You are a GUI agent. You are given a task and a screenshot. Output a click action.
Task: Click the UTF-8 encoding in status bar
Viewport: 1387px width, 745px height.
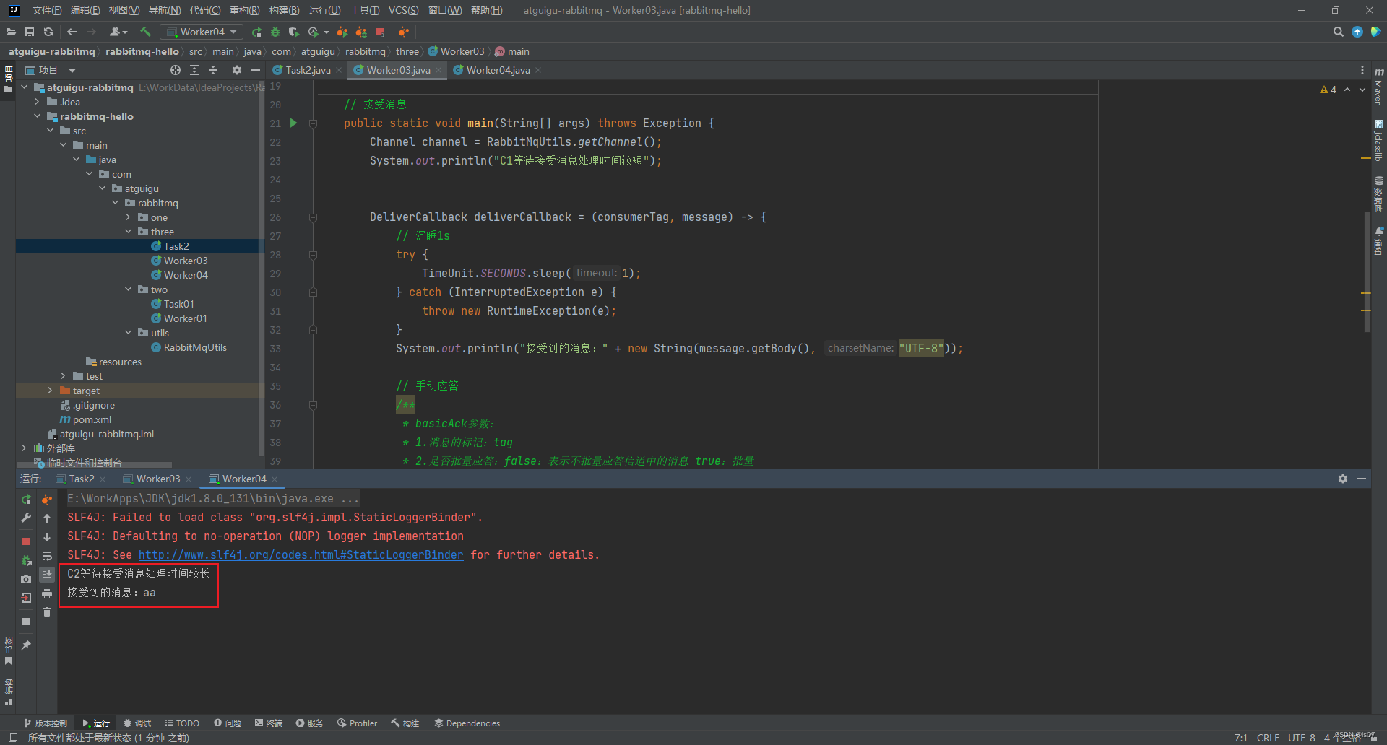[1301, 737]
